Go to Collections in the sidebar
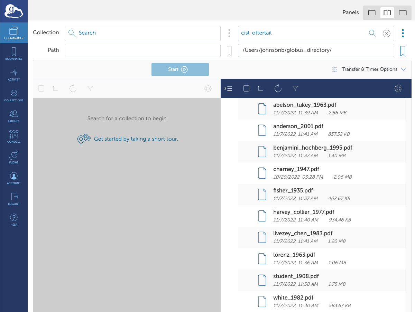This screenshot has height=312, width=415. pos(14,95)
